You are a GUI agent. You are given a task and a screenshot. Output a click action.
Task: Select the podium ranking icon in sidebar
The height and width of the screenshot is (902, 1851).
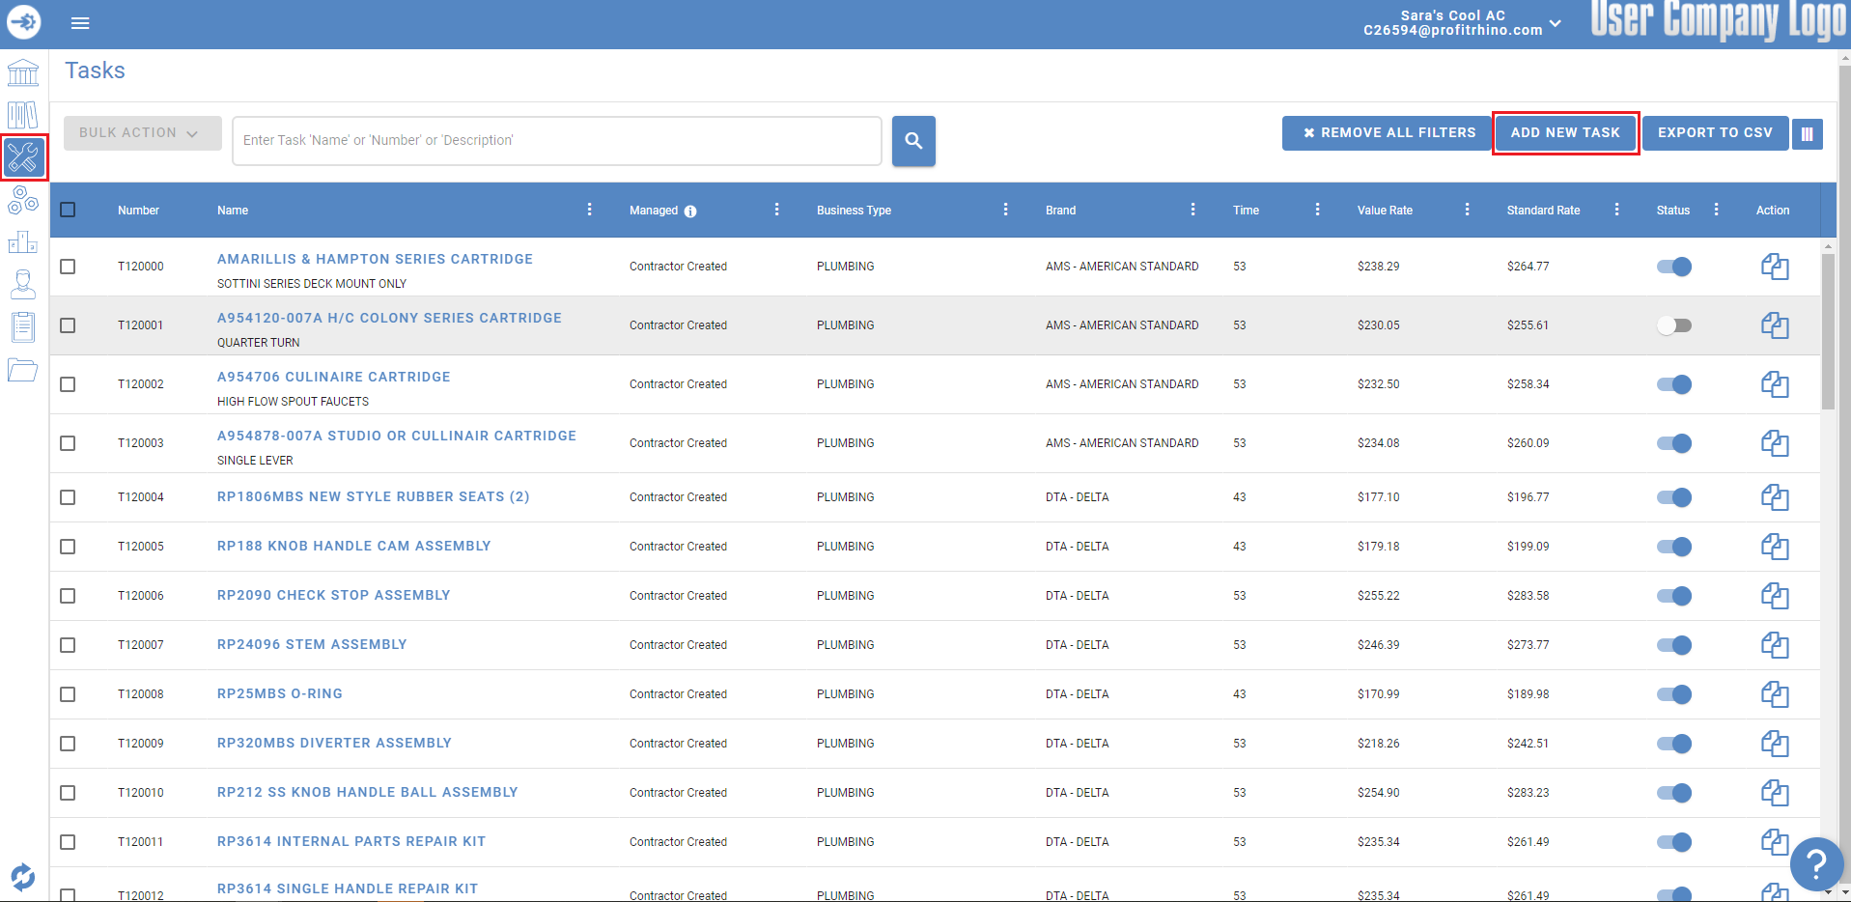pyautogui.click(x=23, y=242)
